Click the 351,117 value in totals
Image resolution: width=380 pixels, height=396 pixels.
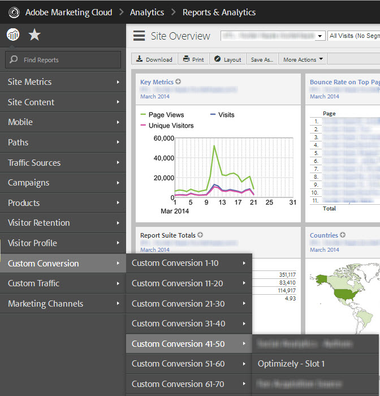click(287, 274)
